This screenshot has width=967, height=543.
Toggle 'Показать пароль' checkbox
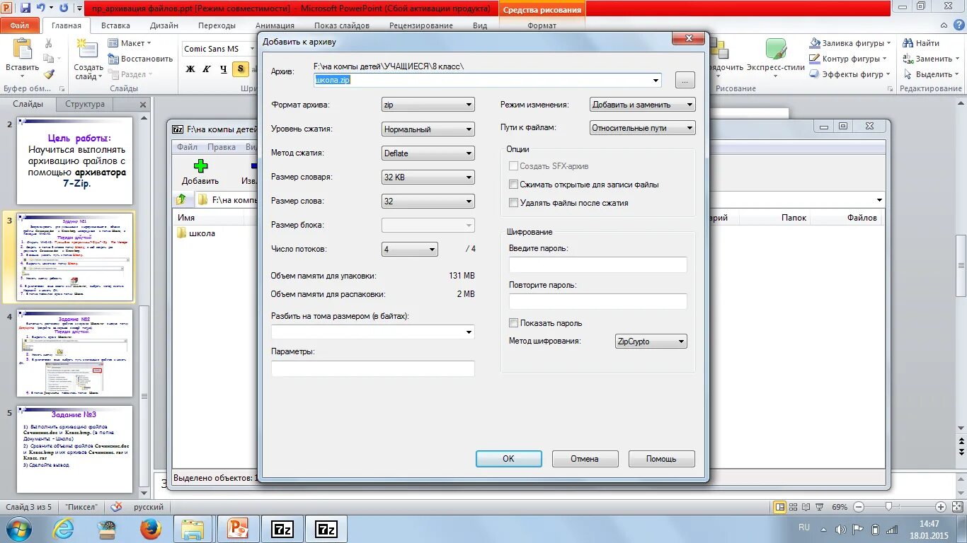tap(514, 323)
